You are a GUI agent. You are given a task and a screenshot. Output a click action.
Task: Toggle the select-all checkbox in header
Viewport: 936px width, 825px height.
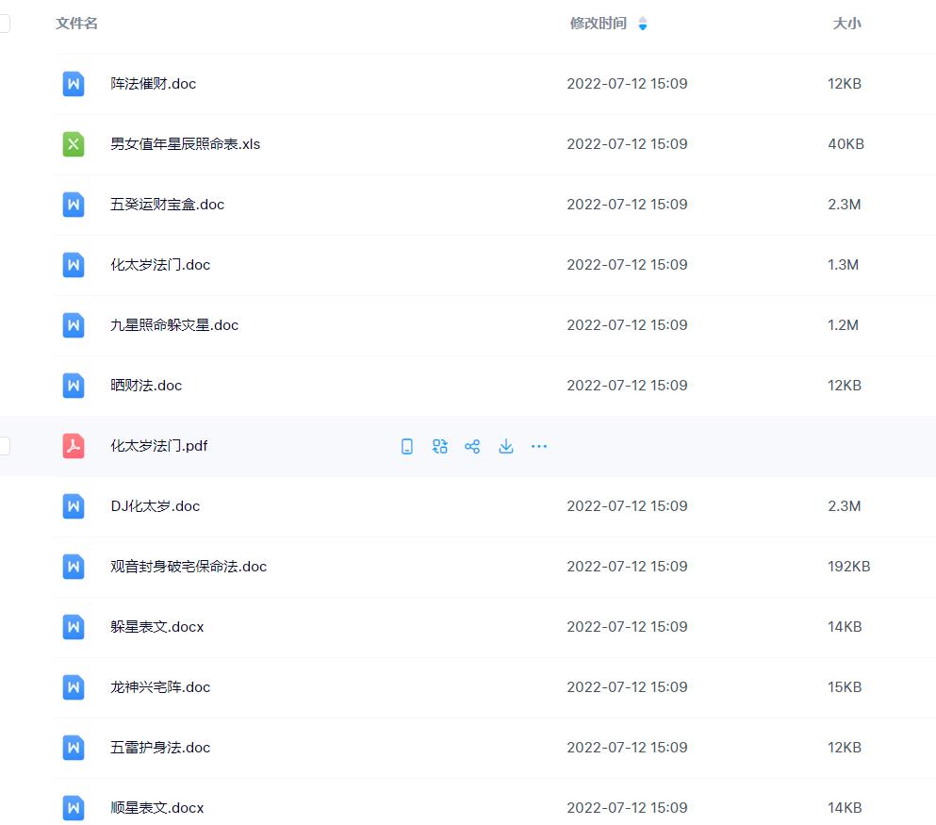5,24
